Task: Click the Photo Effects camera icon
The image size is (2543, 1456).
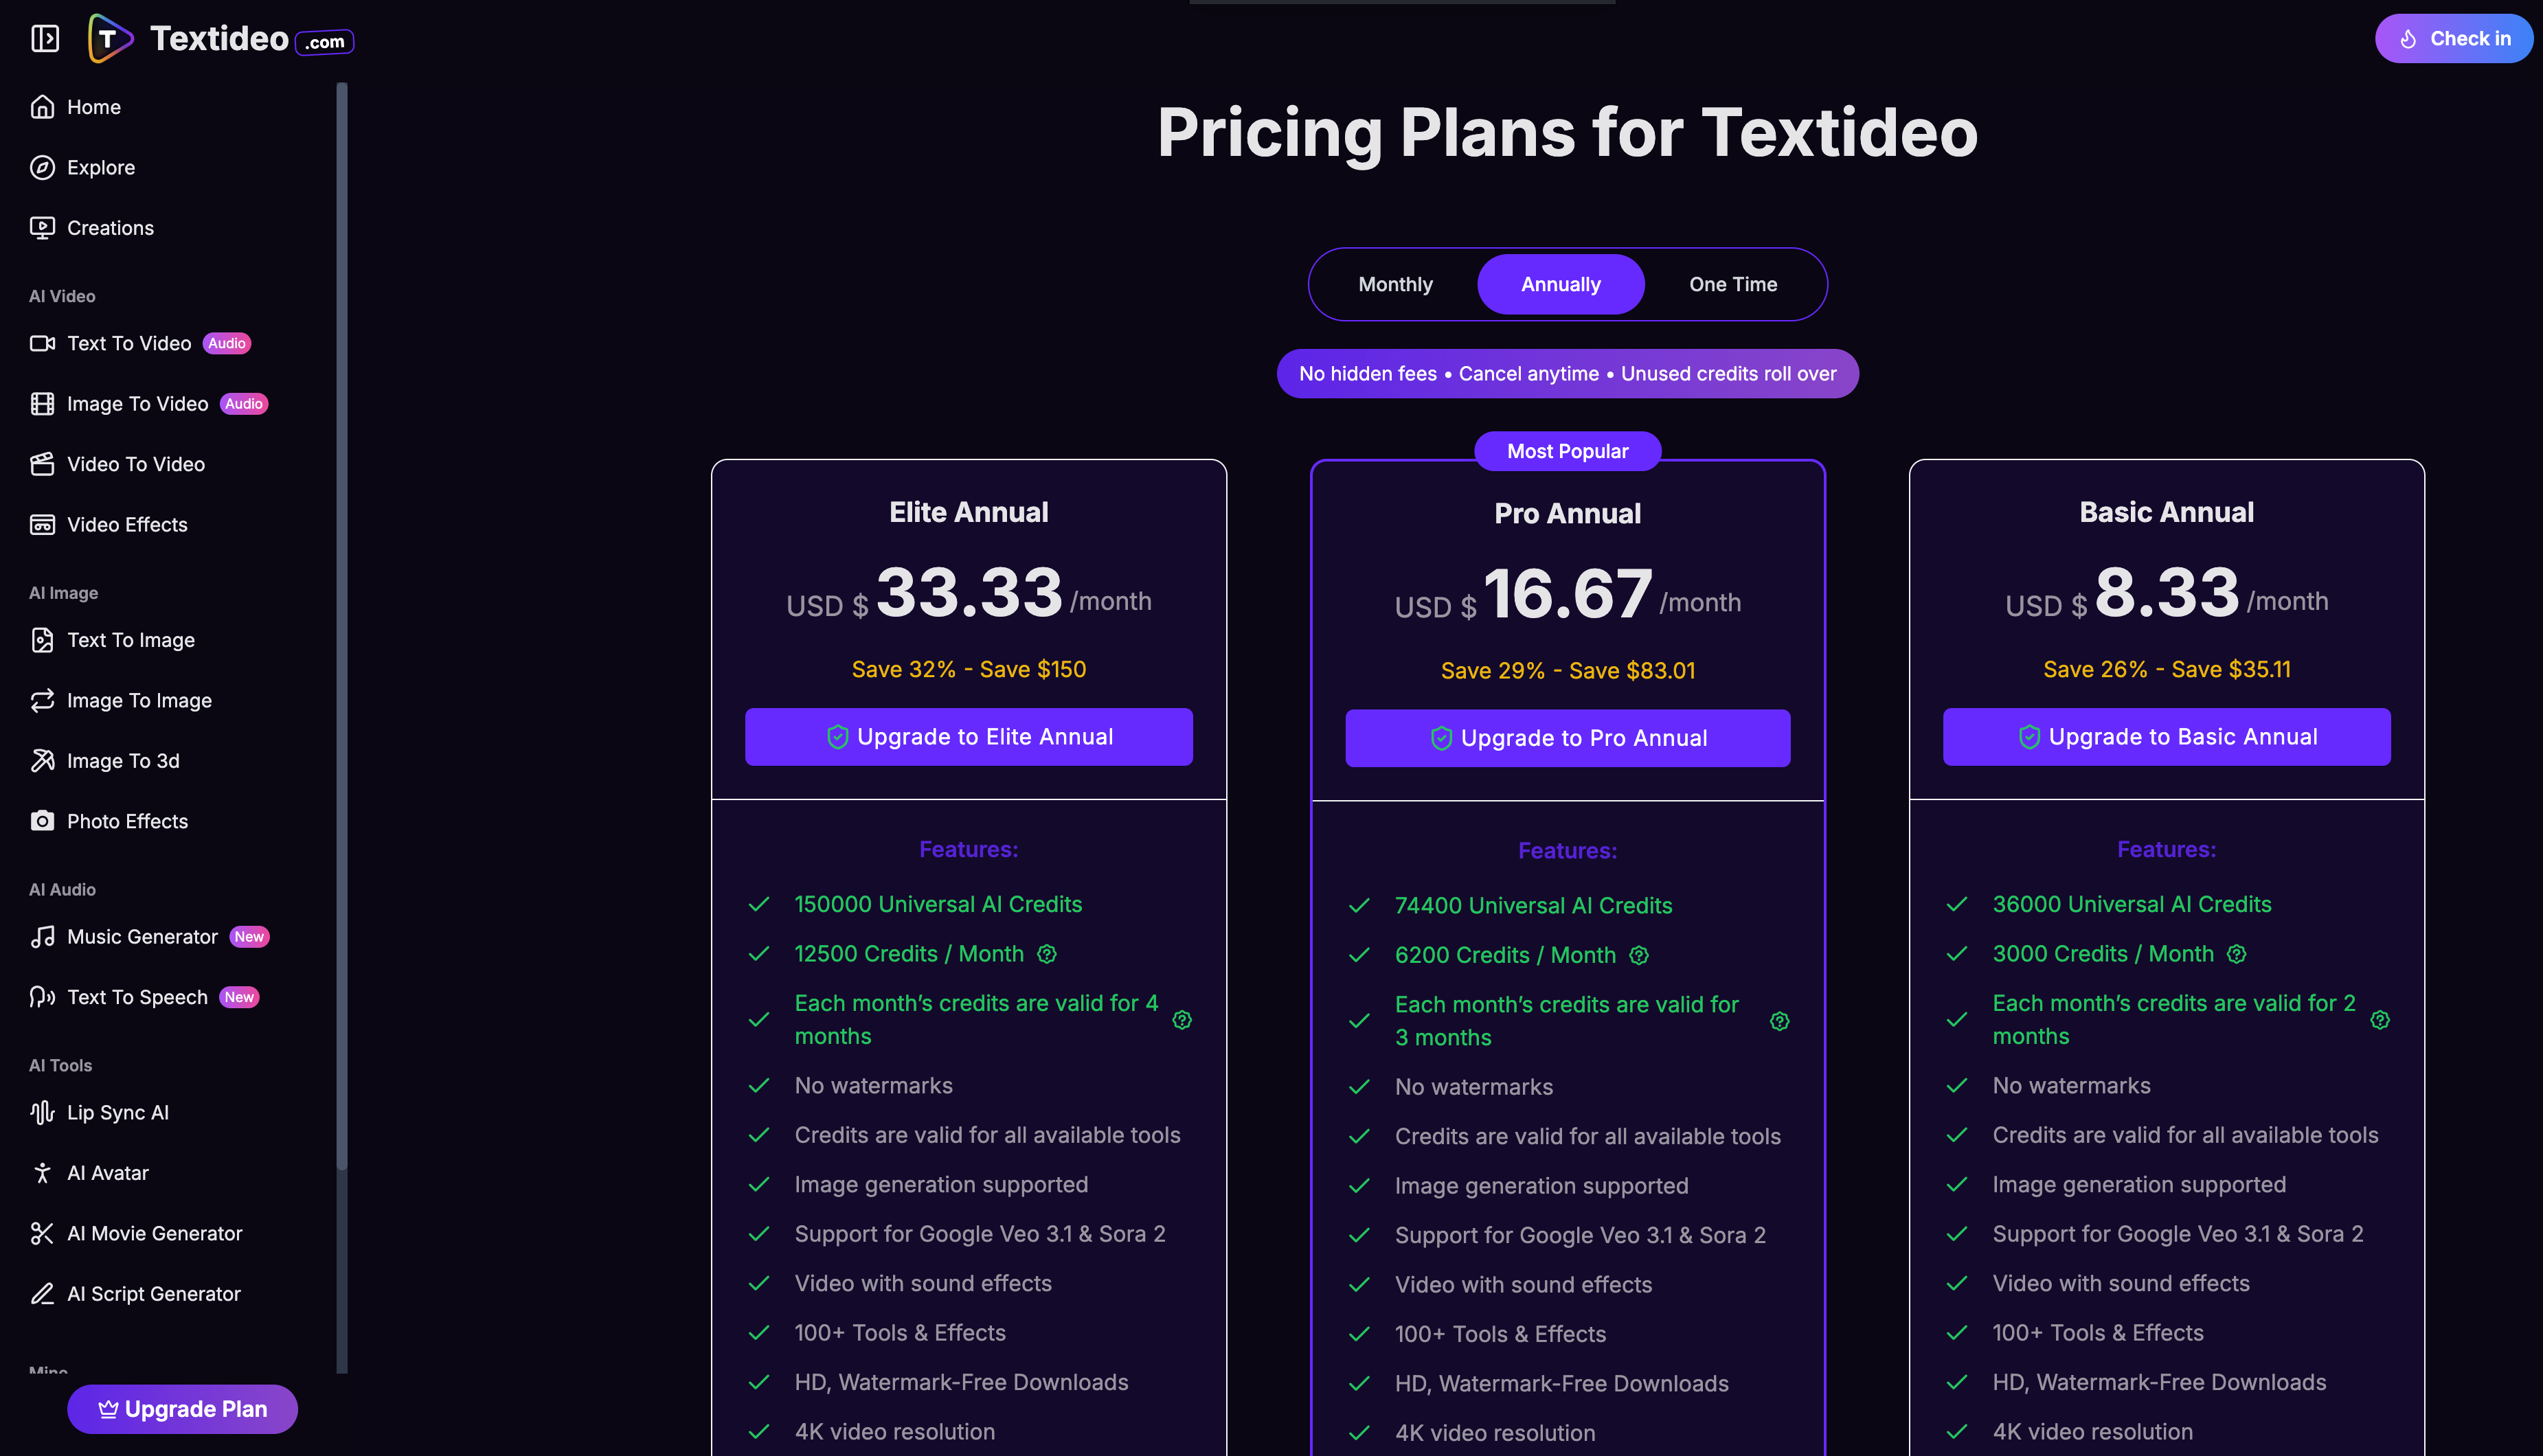Action: [42, 822]
